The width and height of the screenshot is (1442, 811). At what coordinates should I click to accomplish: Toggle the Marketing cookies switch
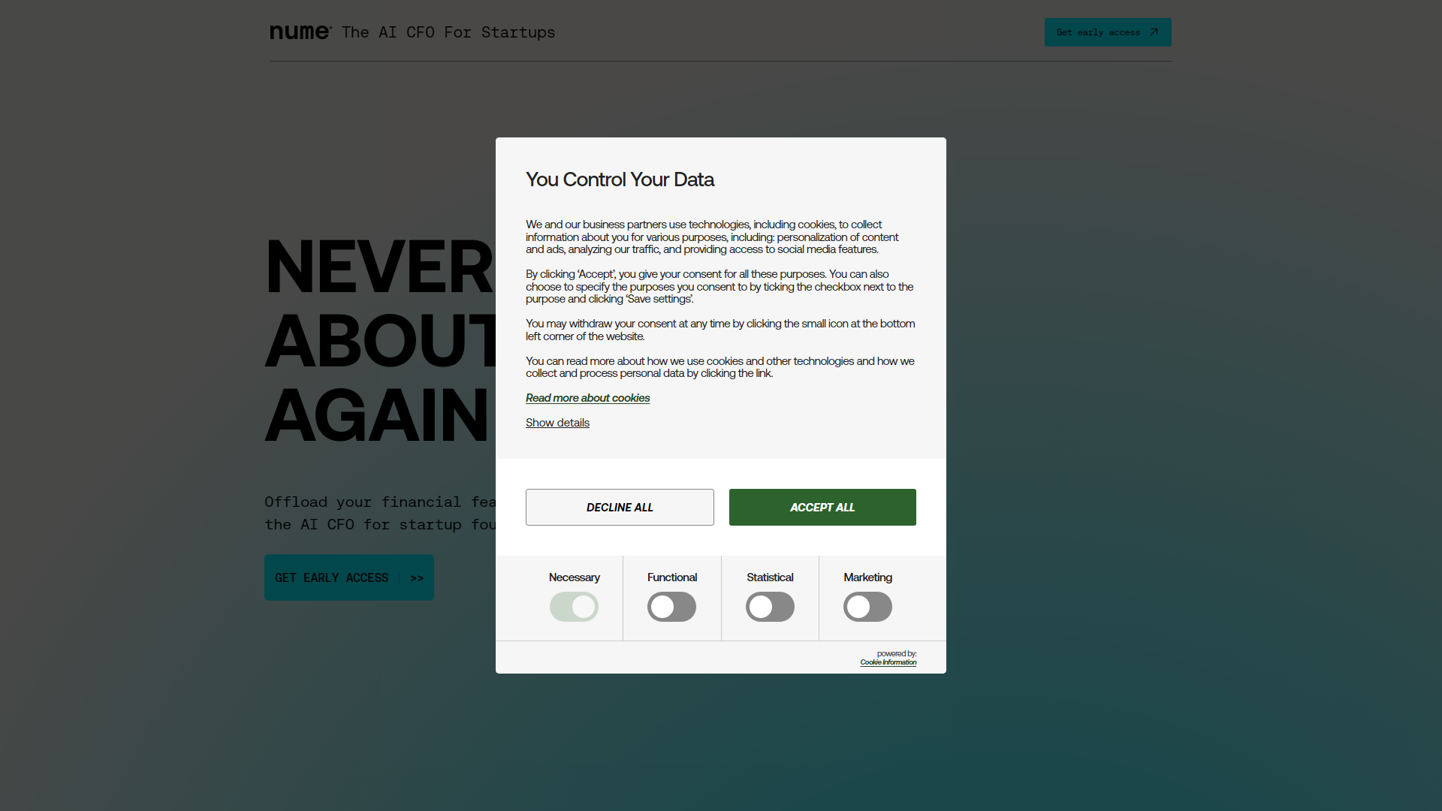coord(867,606)
